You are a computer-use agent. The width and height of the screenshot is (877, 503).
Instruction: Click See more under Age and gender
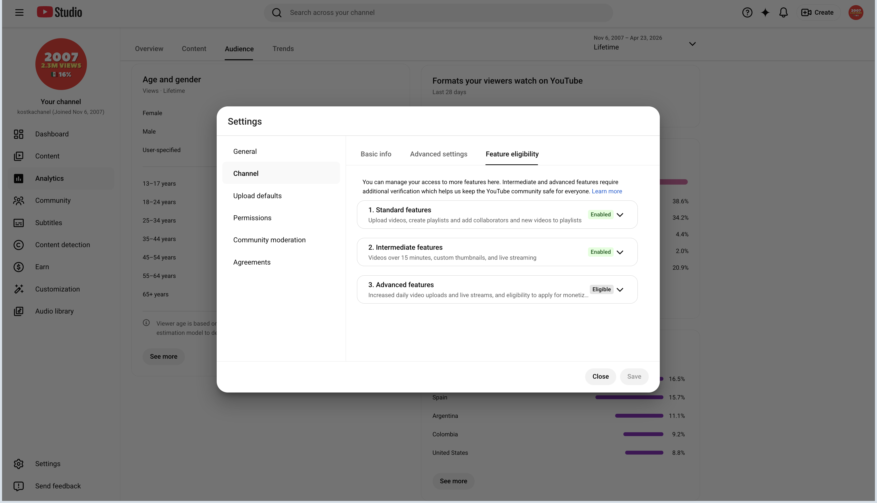click(x=163, y=357)
